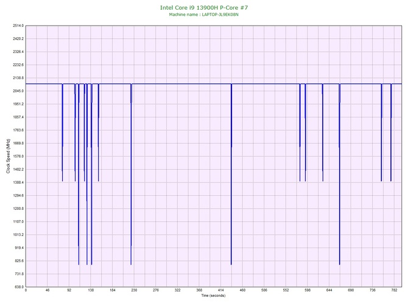This screenshot has height=306, width=408.
Task: Select the 2138.8 y-axis value
Action: [x=18, y=78]
